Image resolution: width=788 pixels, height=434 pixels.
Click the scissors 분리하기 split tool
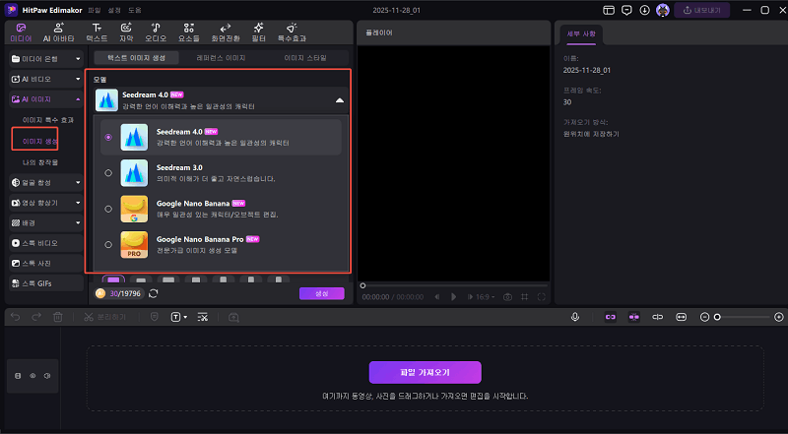105,317
